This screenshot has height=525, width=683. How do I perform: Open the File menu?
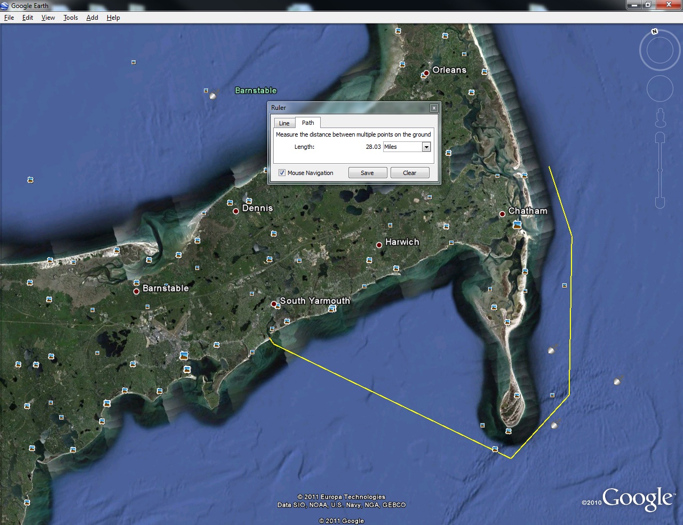pos(9,18)
